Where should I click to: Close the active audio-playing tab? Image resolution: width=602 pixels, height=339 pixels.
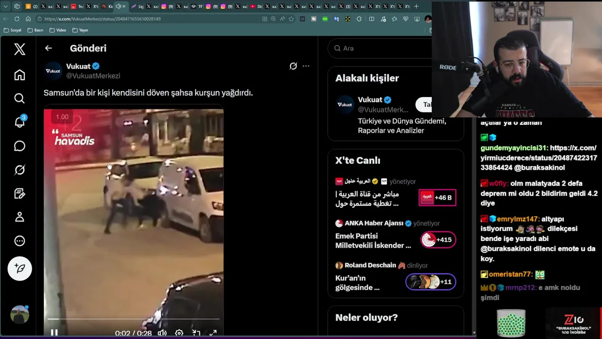pyautogui.click(x=124, y=7)
